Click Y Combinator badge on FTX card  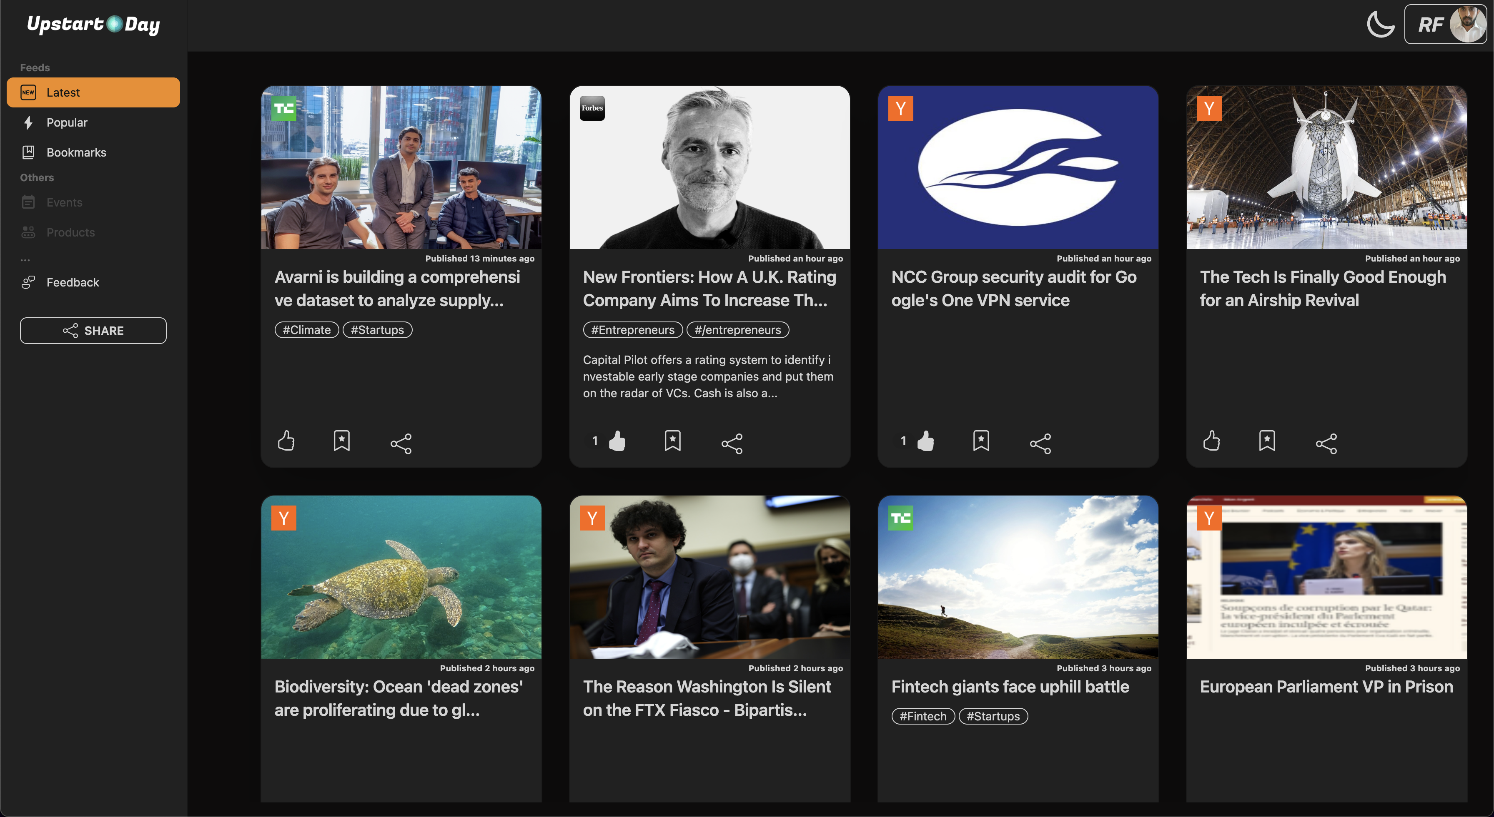click(592, 518)
